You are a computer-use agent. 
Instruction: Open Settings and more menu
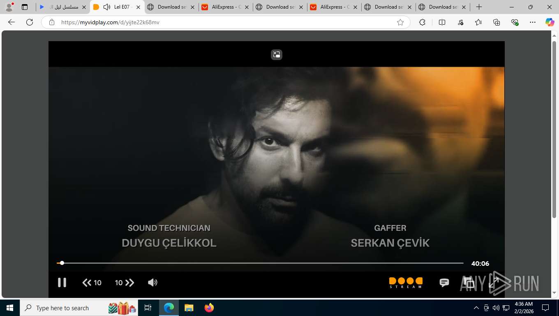point(533,22)
